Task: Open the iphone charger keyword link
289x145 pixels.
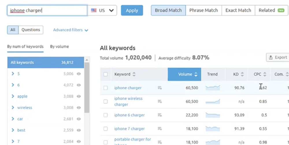Action: point(128,88)
